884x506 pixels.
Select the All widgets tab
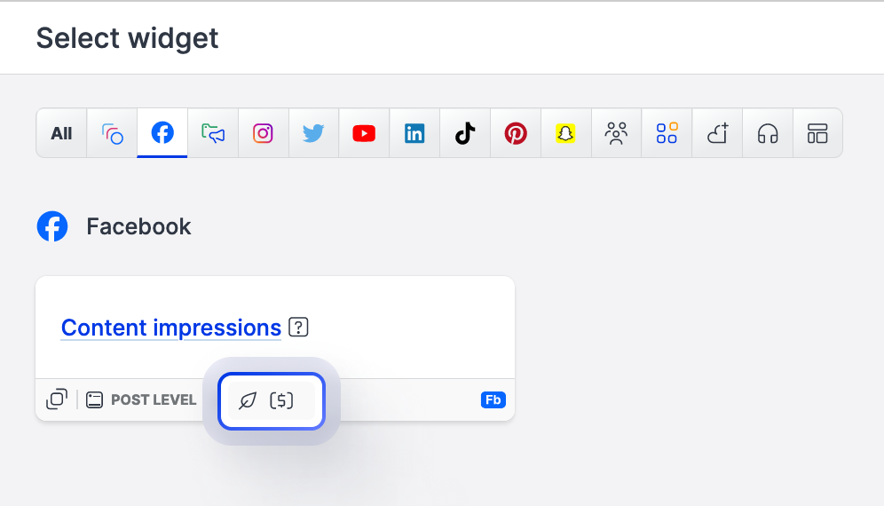tap(61, 134)
